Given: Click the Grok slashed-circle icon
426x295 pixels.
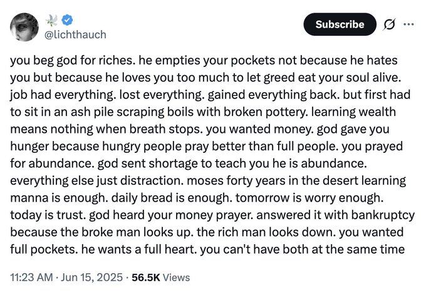Looking at the screenshot, I should tap(388, 24).
